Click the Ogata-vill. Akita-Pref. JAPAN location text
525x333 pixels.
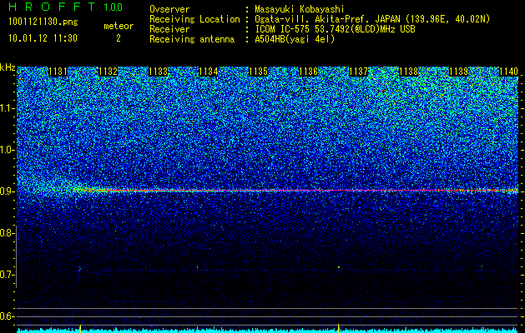point(372,19)
